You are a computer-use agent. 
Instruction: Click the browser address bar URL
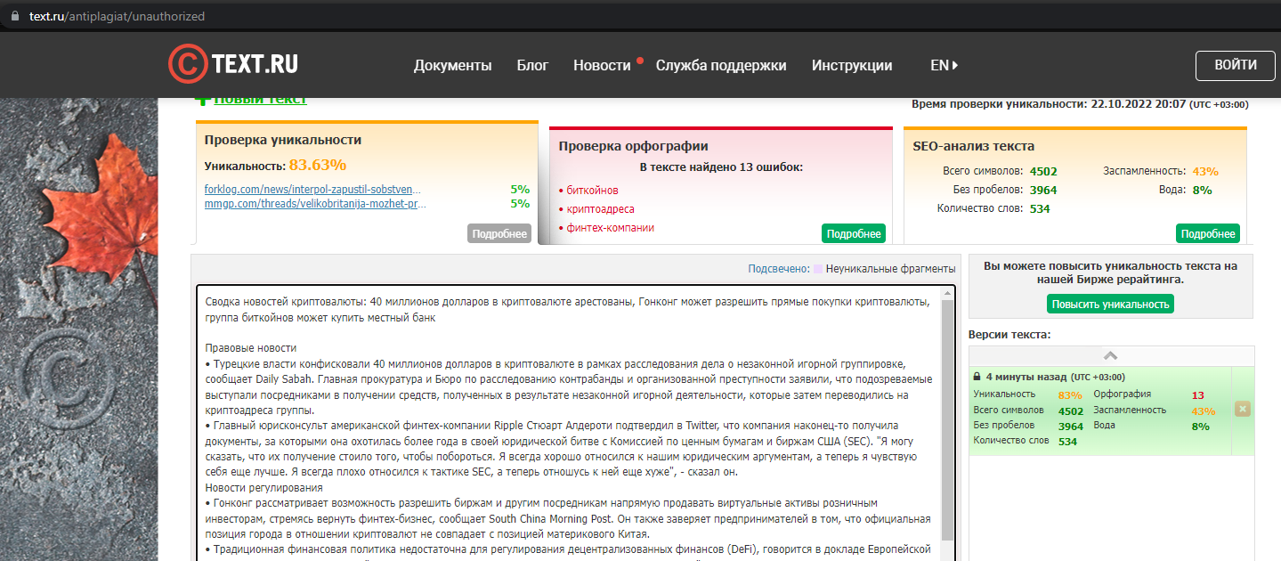(117, 16)
